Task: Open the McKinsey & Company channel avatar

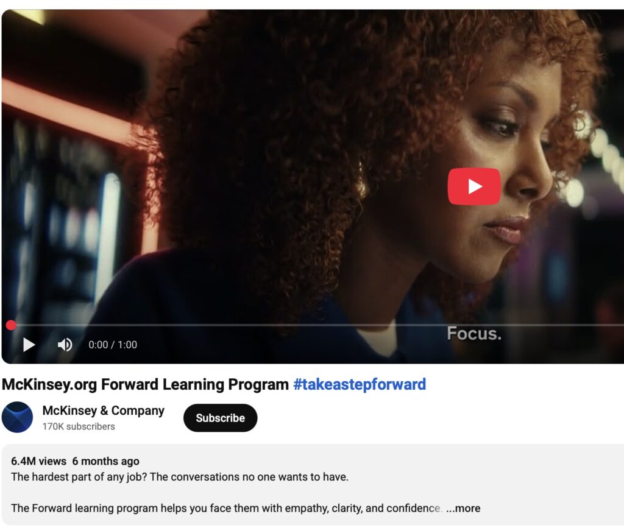Action: [17, 417]
